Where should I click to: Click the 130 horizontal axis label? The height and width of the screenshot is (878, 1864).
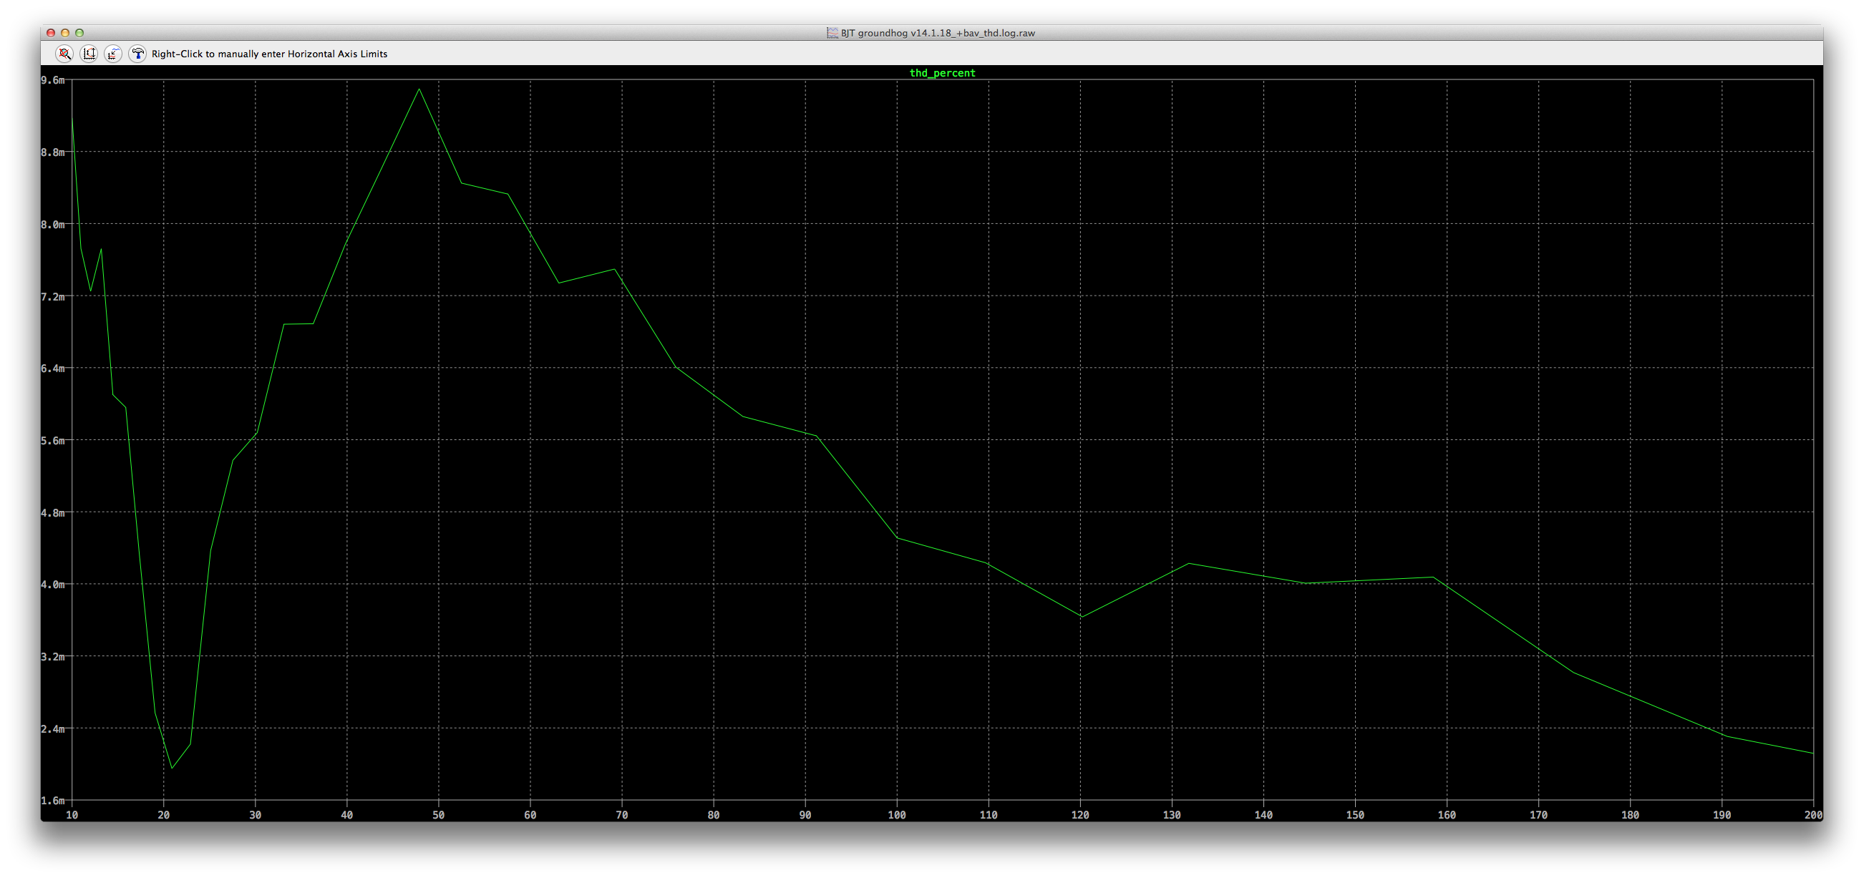1172,815
